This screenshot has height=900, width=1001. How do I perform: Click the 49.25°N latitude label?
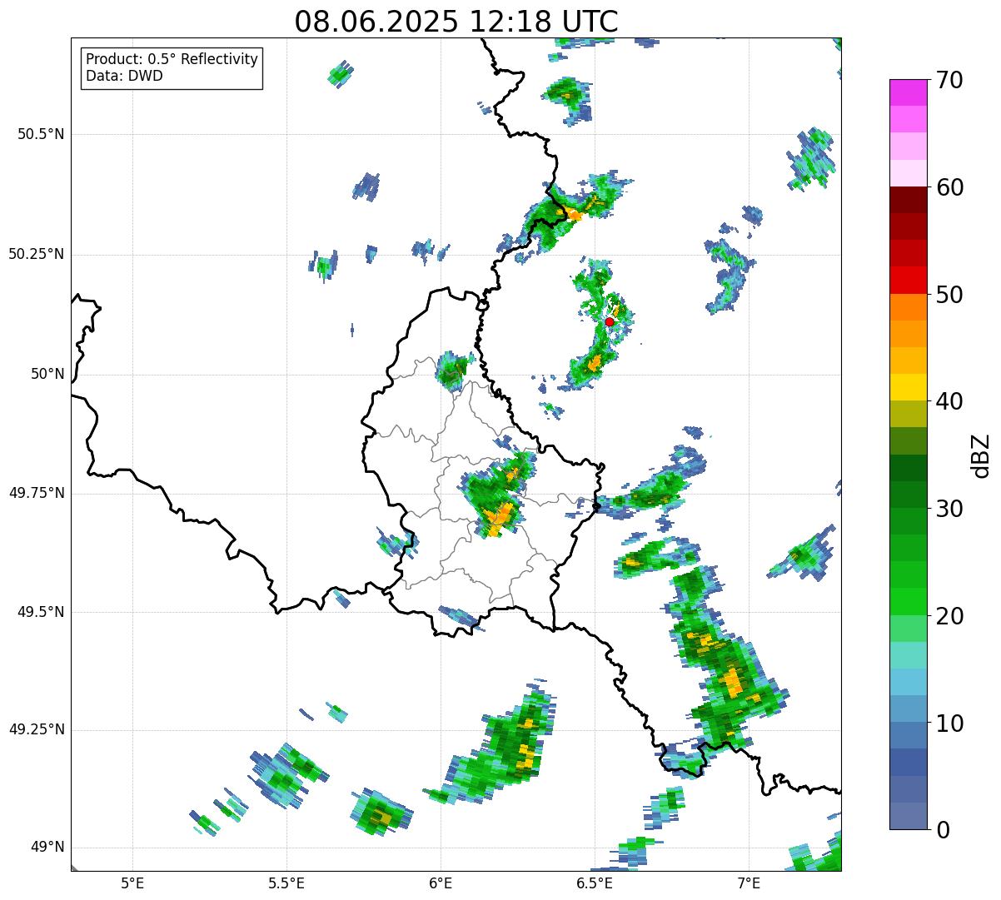pyautogui.click(x=37, y=729)
